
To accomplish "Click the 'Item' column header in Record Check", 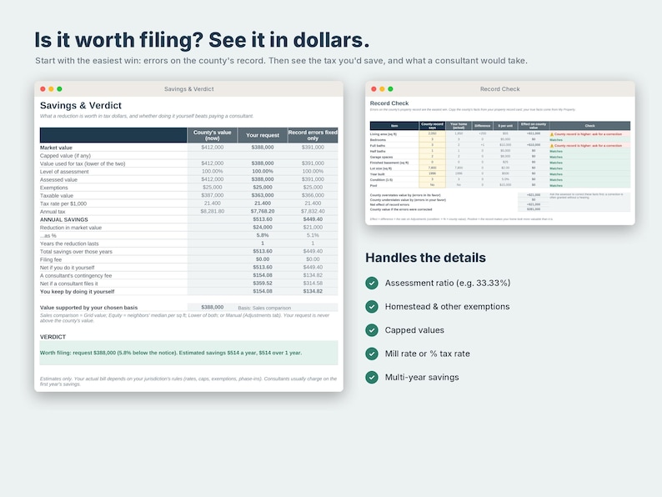I will 394,126.
